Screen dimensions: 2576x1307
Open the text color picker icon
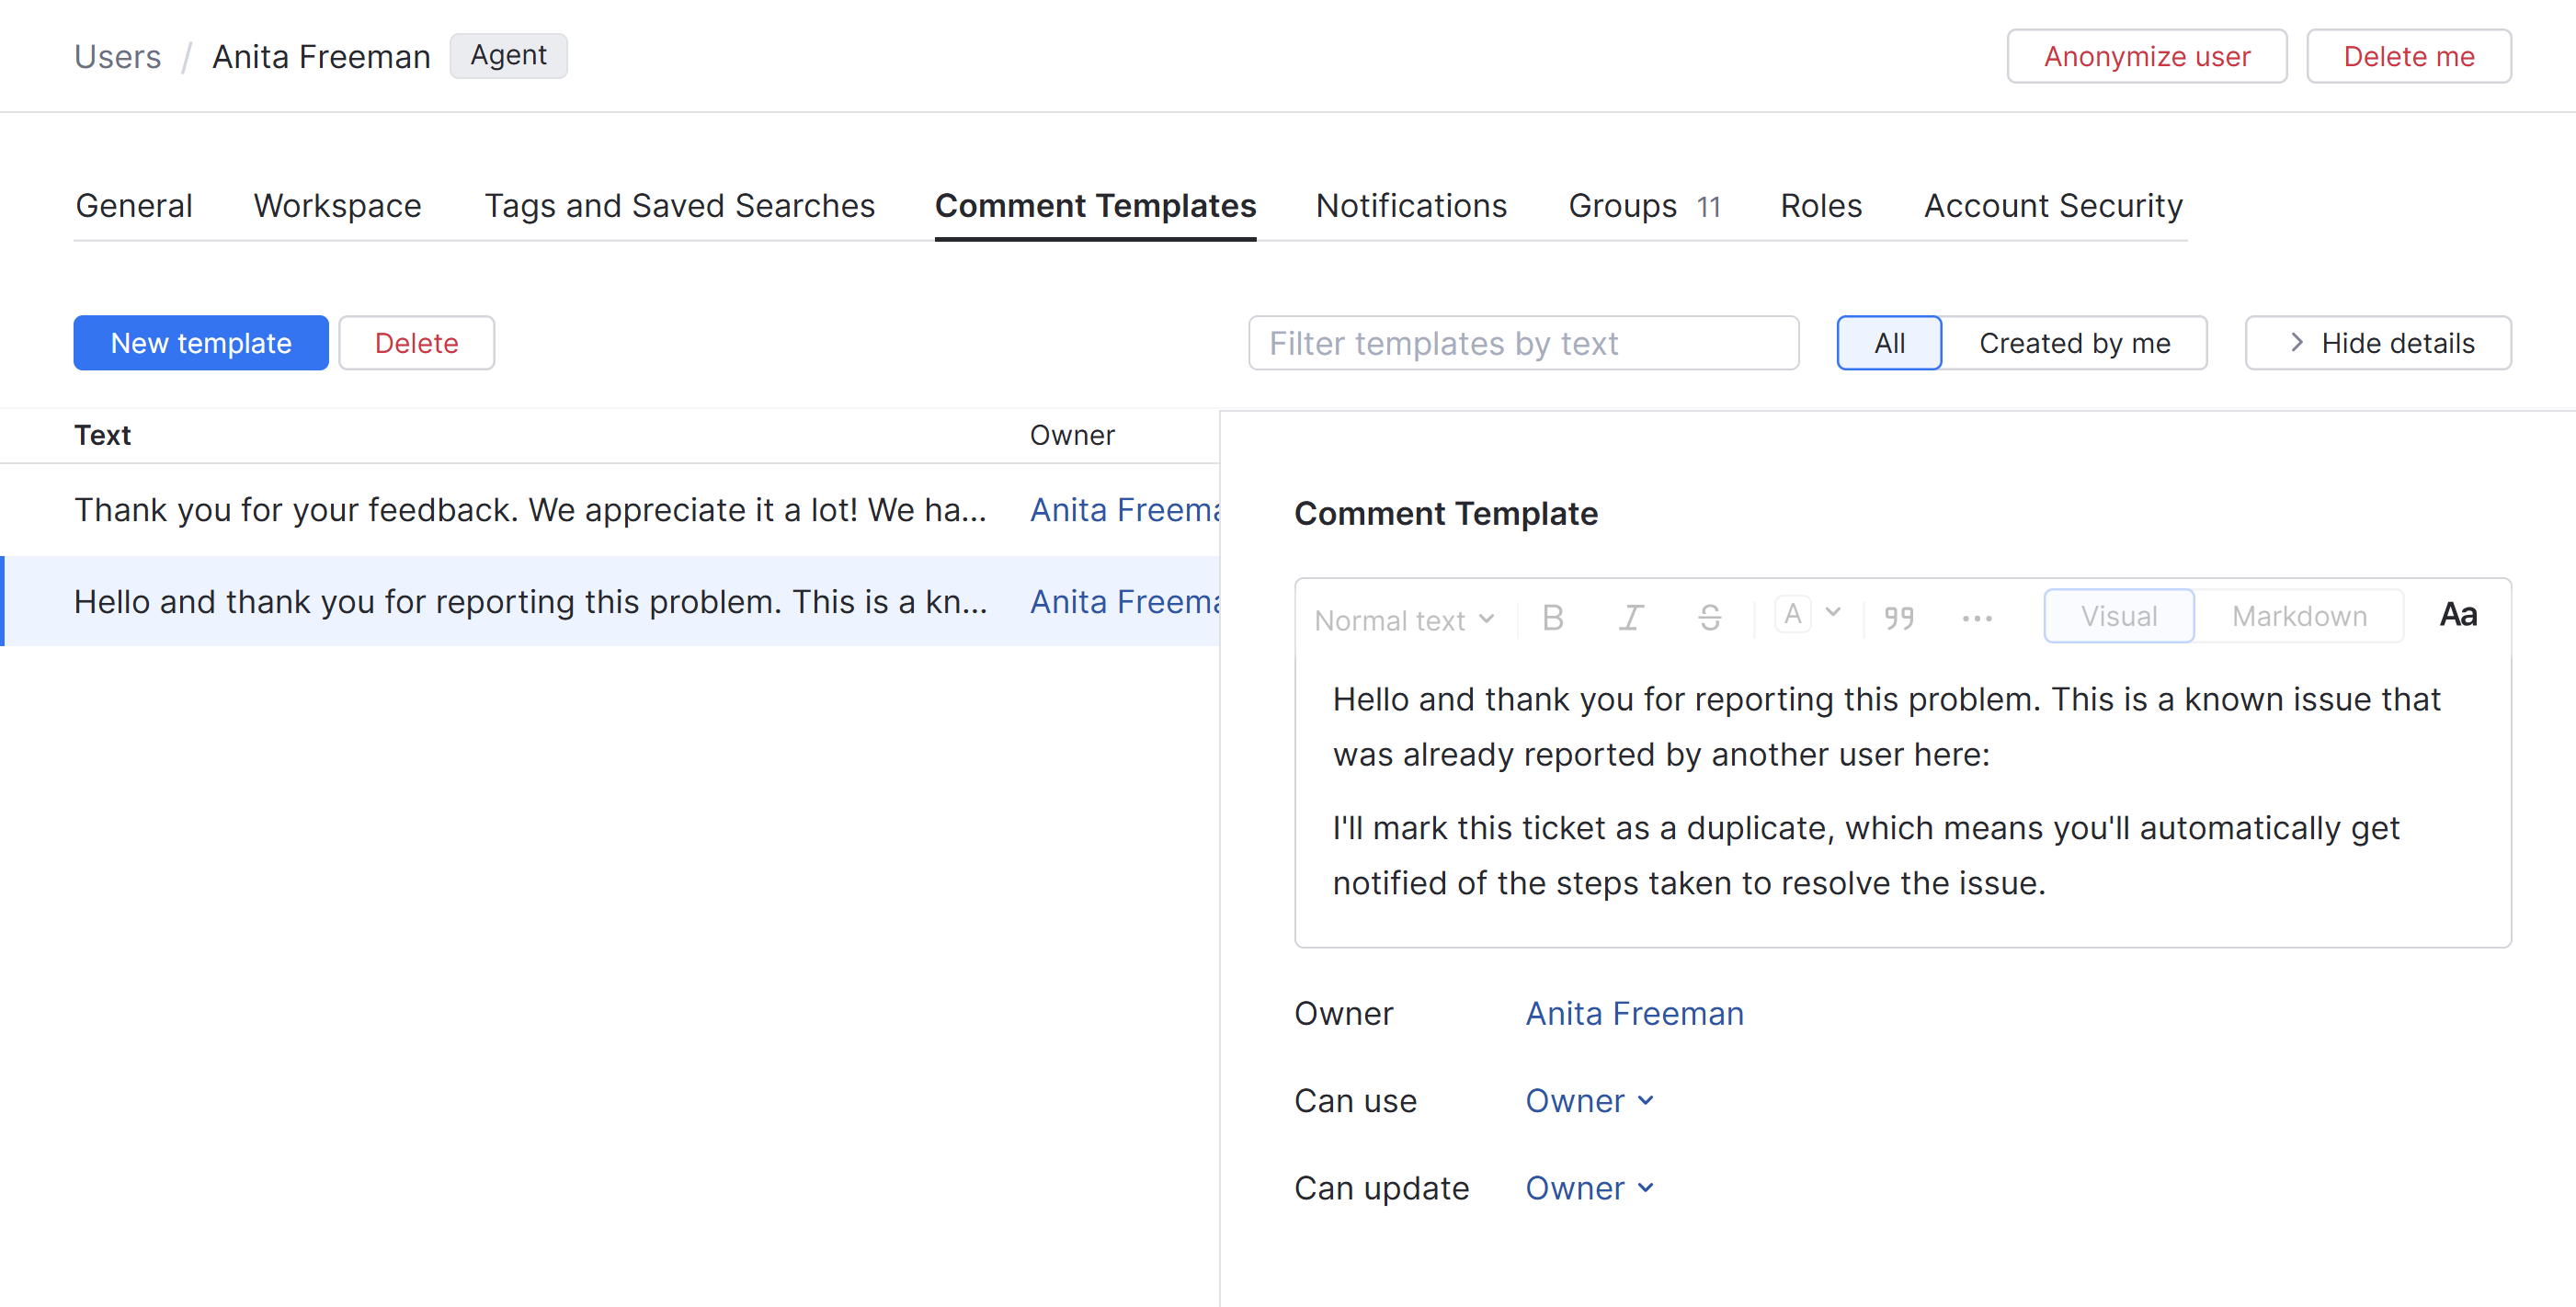pyautogui.click(x=1794, y=614)
